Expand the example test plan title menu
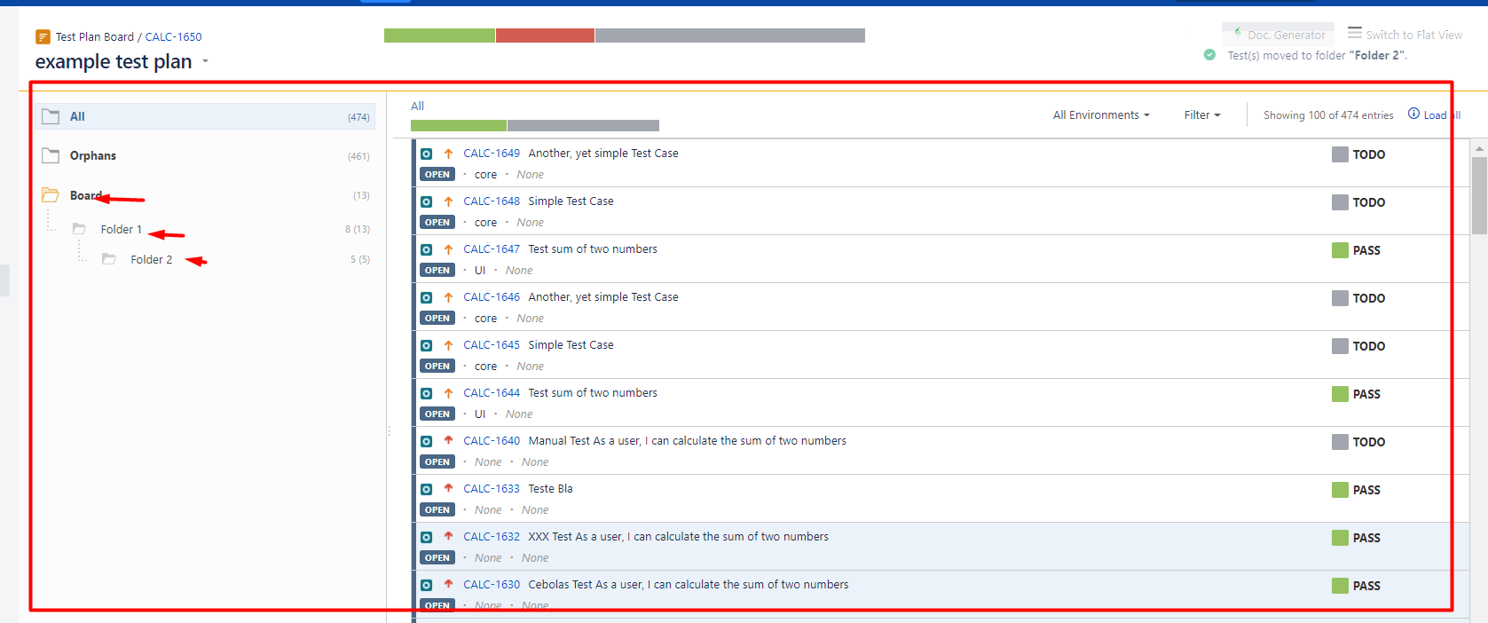Image resolution: width=1488 pixels, height=623 pixels. 206,61
